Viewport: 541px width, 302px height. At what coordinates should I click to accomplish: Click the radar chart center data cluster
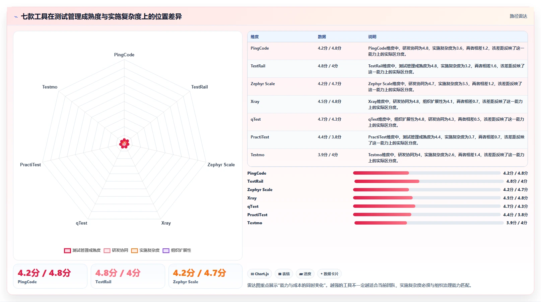click(x=124, y=143)
